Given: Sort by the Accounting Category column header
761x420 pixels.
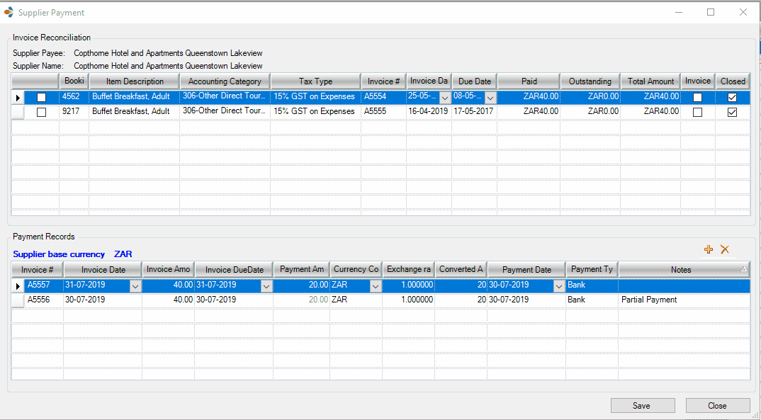Looking at the screenshot, I should (225, 81).
